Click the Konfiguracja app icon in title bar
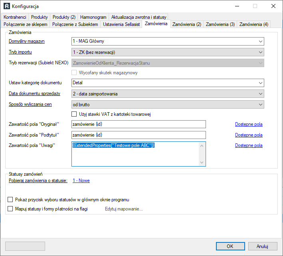The height and width of the screenshot is (256, 283). (x=7, y=6)
